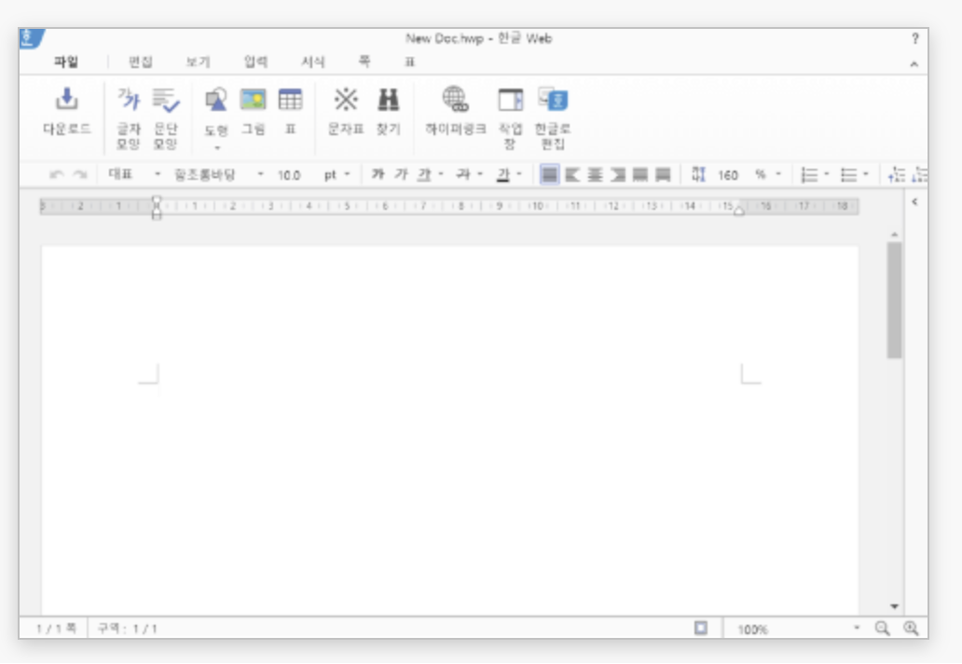This screenshot has width=962, height=664.
Task: Switch to the 쪽 tab
Action: [x=364, y=61]
